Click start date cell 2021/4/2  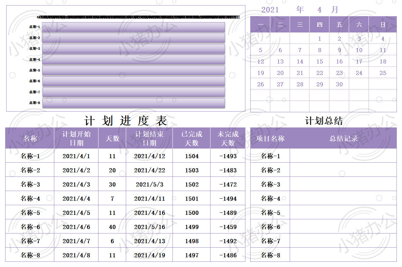76,170
